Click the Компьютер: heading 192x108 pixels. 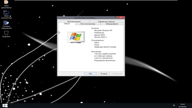coord(96,52)
